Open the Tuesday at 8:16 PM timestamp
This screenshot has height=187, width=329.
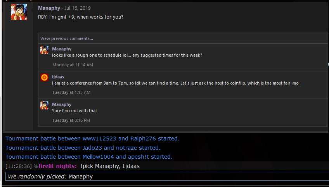click(71, 120)
